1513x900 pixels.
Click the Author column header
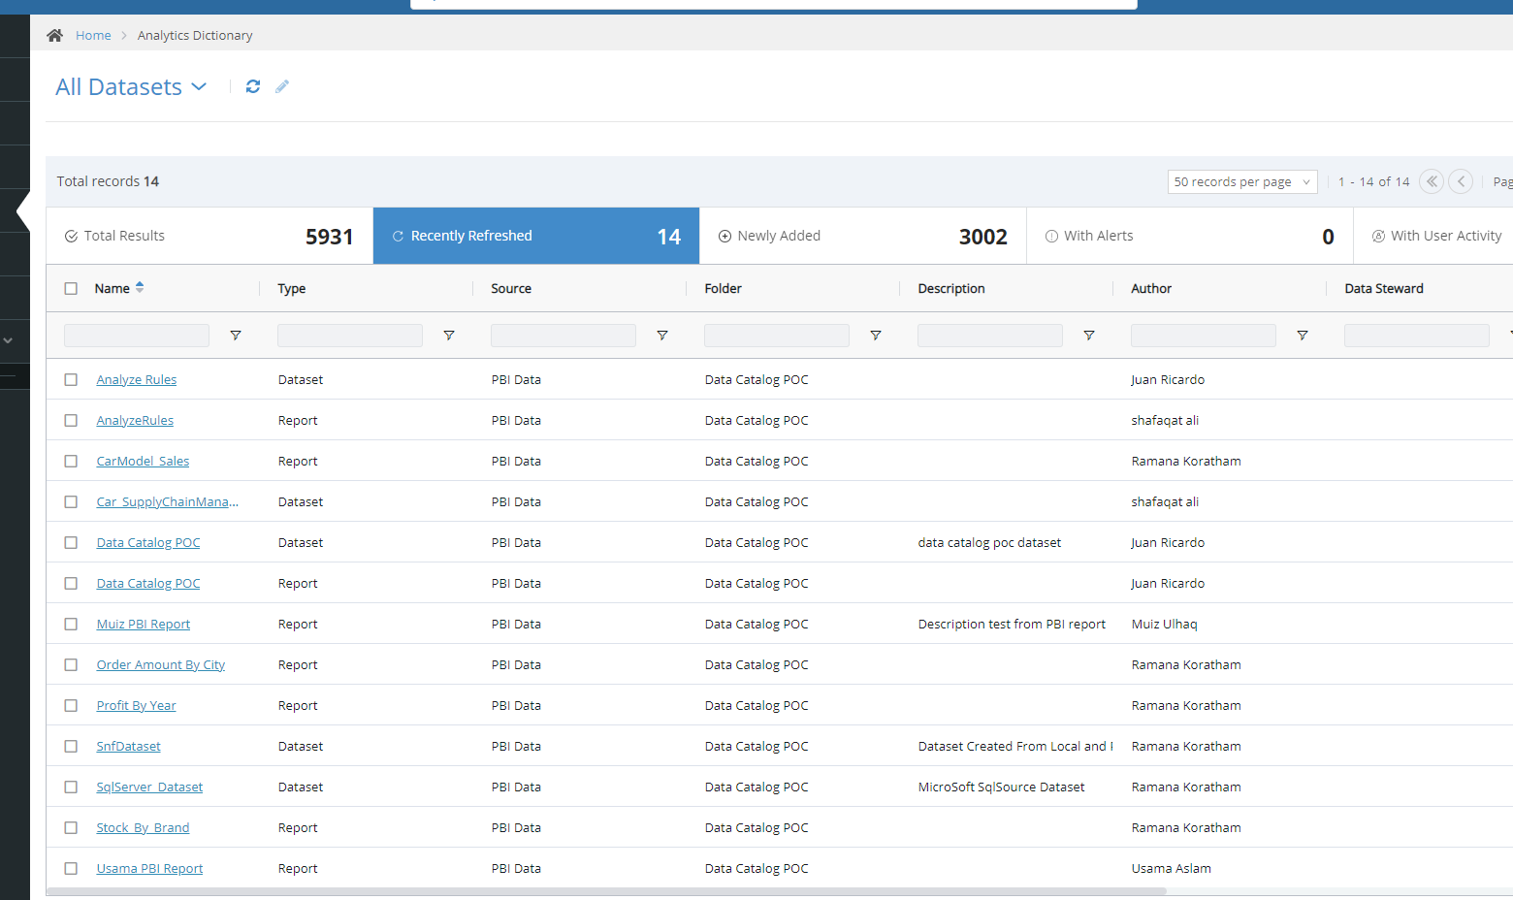(x=1151, y=288)
